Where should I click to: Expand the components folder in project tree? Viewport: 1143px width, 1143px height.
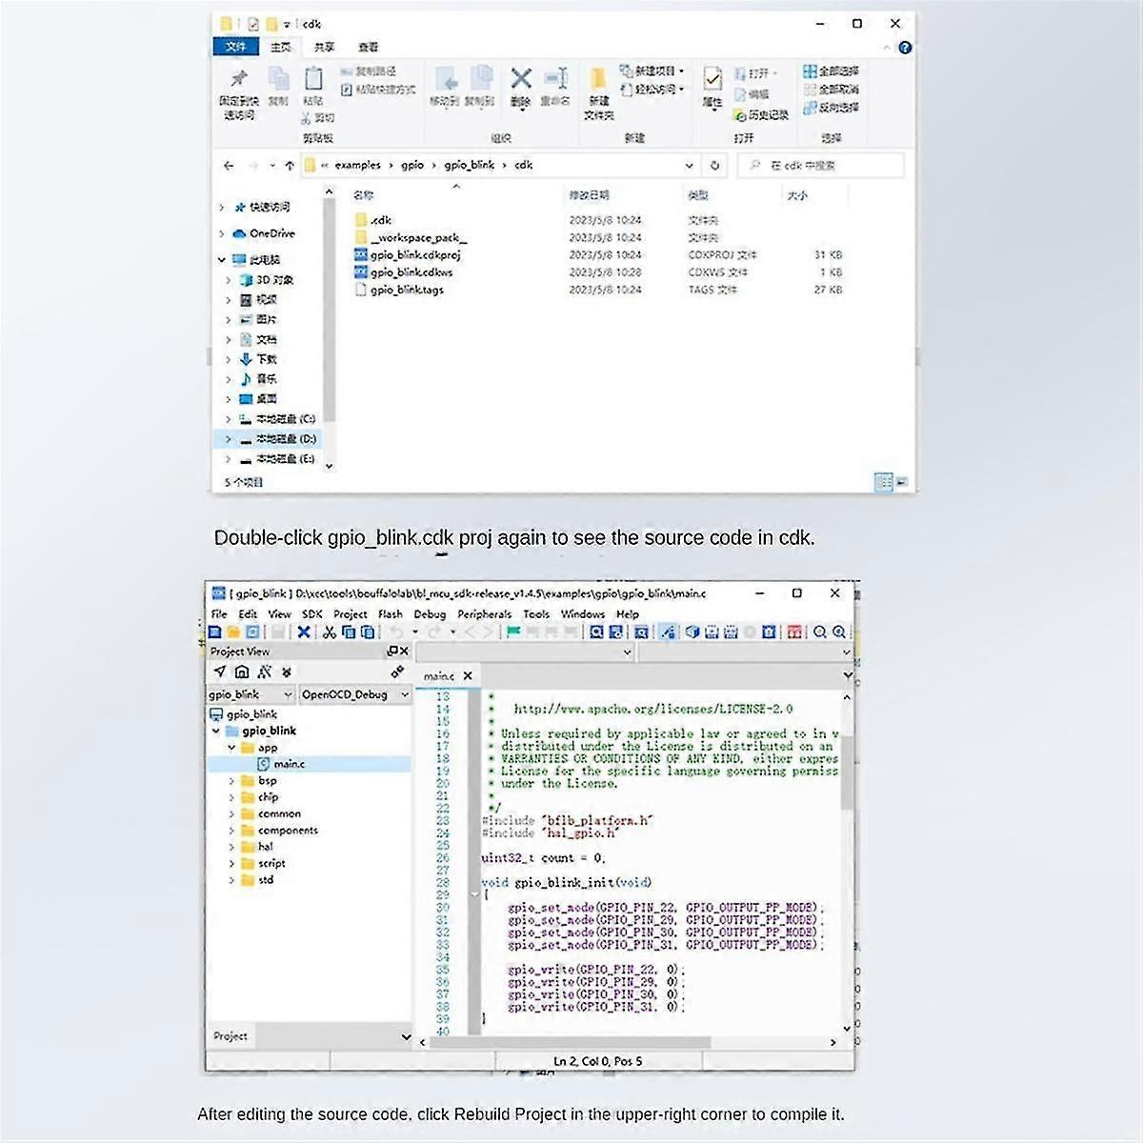[x=231, y=831]
